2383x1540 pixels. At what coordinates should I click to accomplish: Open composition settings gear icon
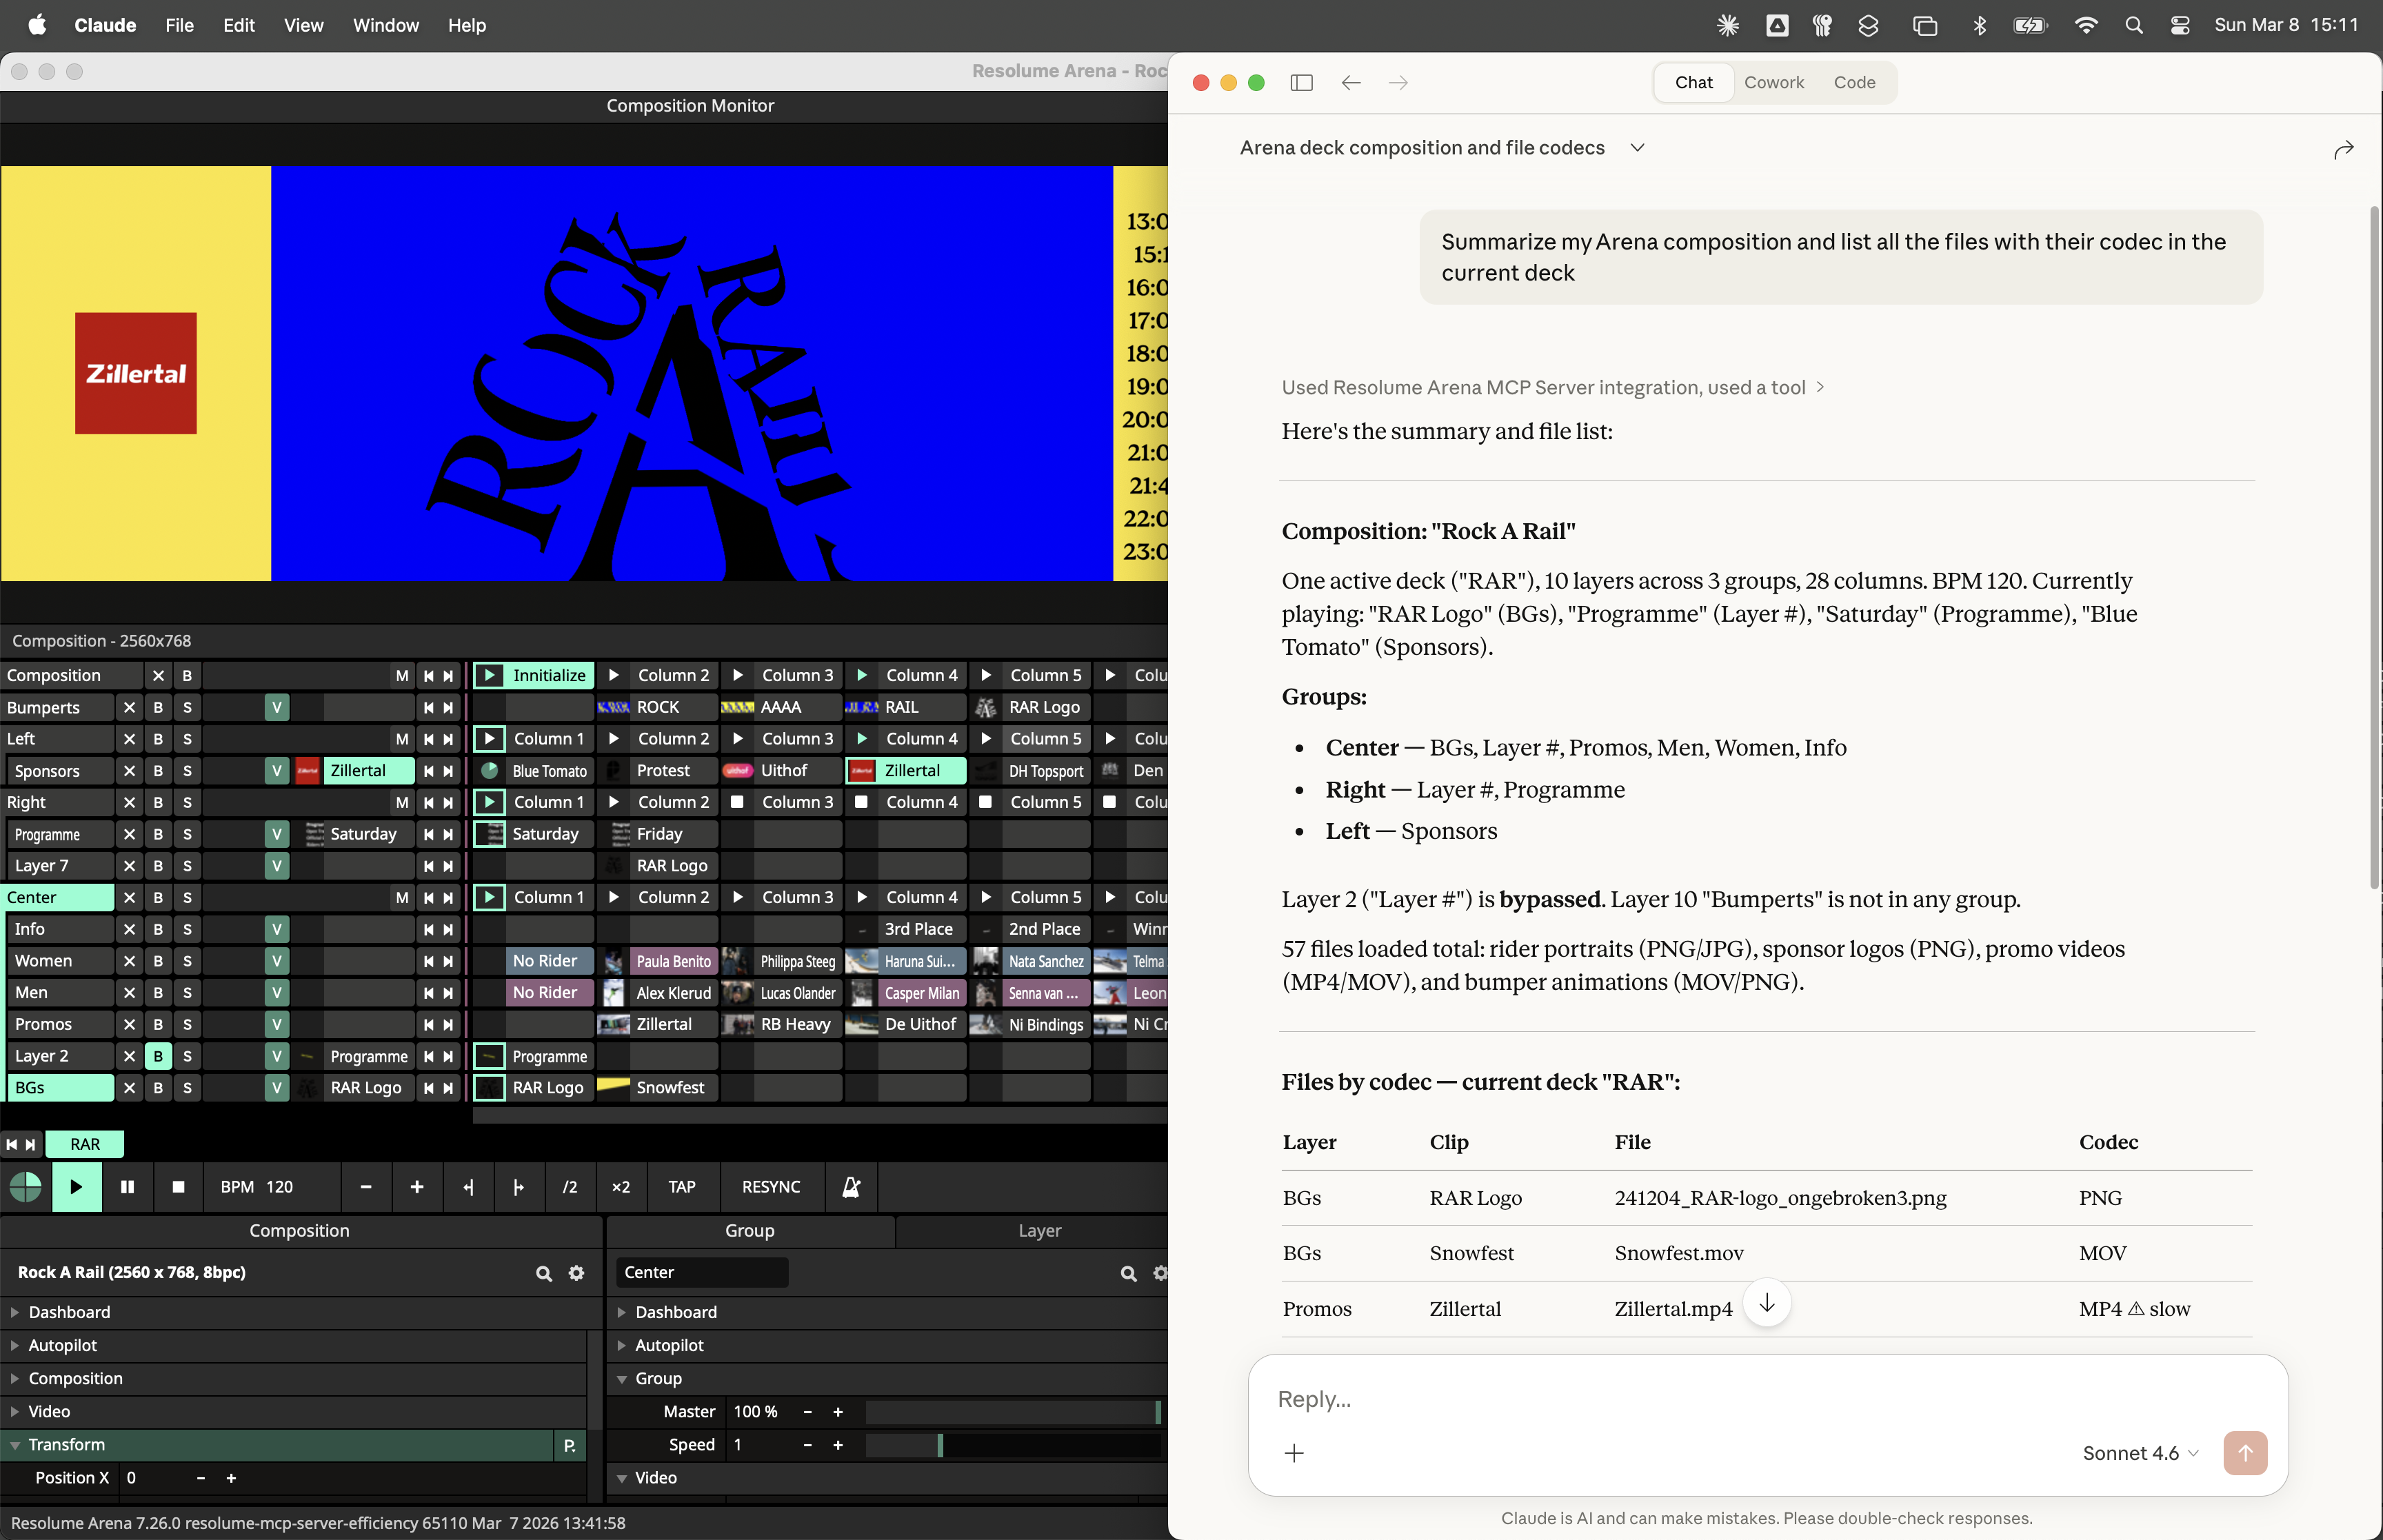[x=576, y=1273]
